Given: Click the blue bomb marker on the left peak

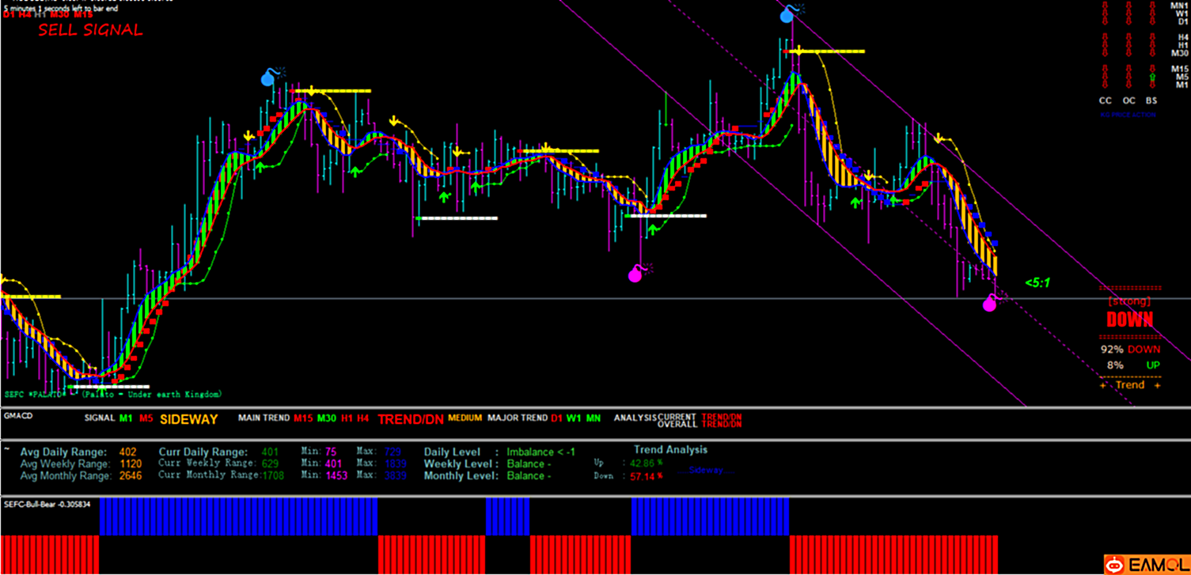Looking at the screenshot, I should [x=269, y=78].
